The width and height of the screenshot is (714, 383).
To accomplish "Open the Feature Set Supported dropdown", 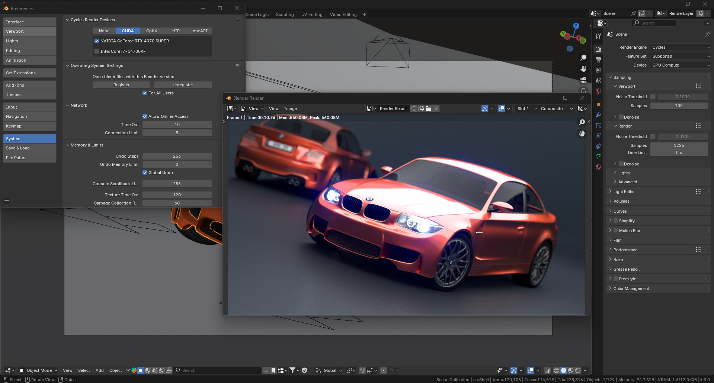I will click(x=681, y=56).
